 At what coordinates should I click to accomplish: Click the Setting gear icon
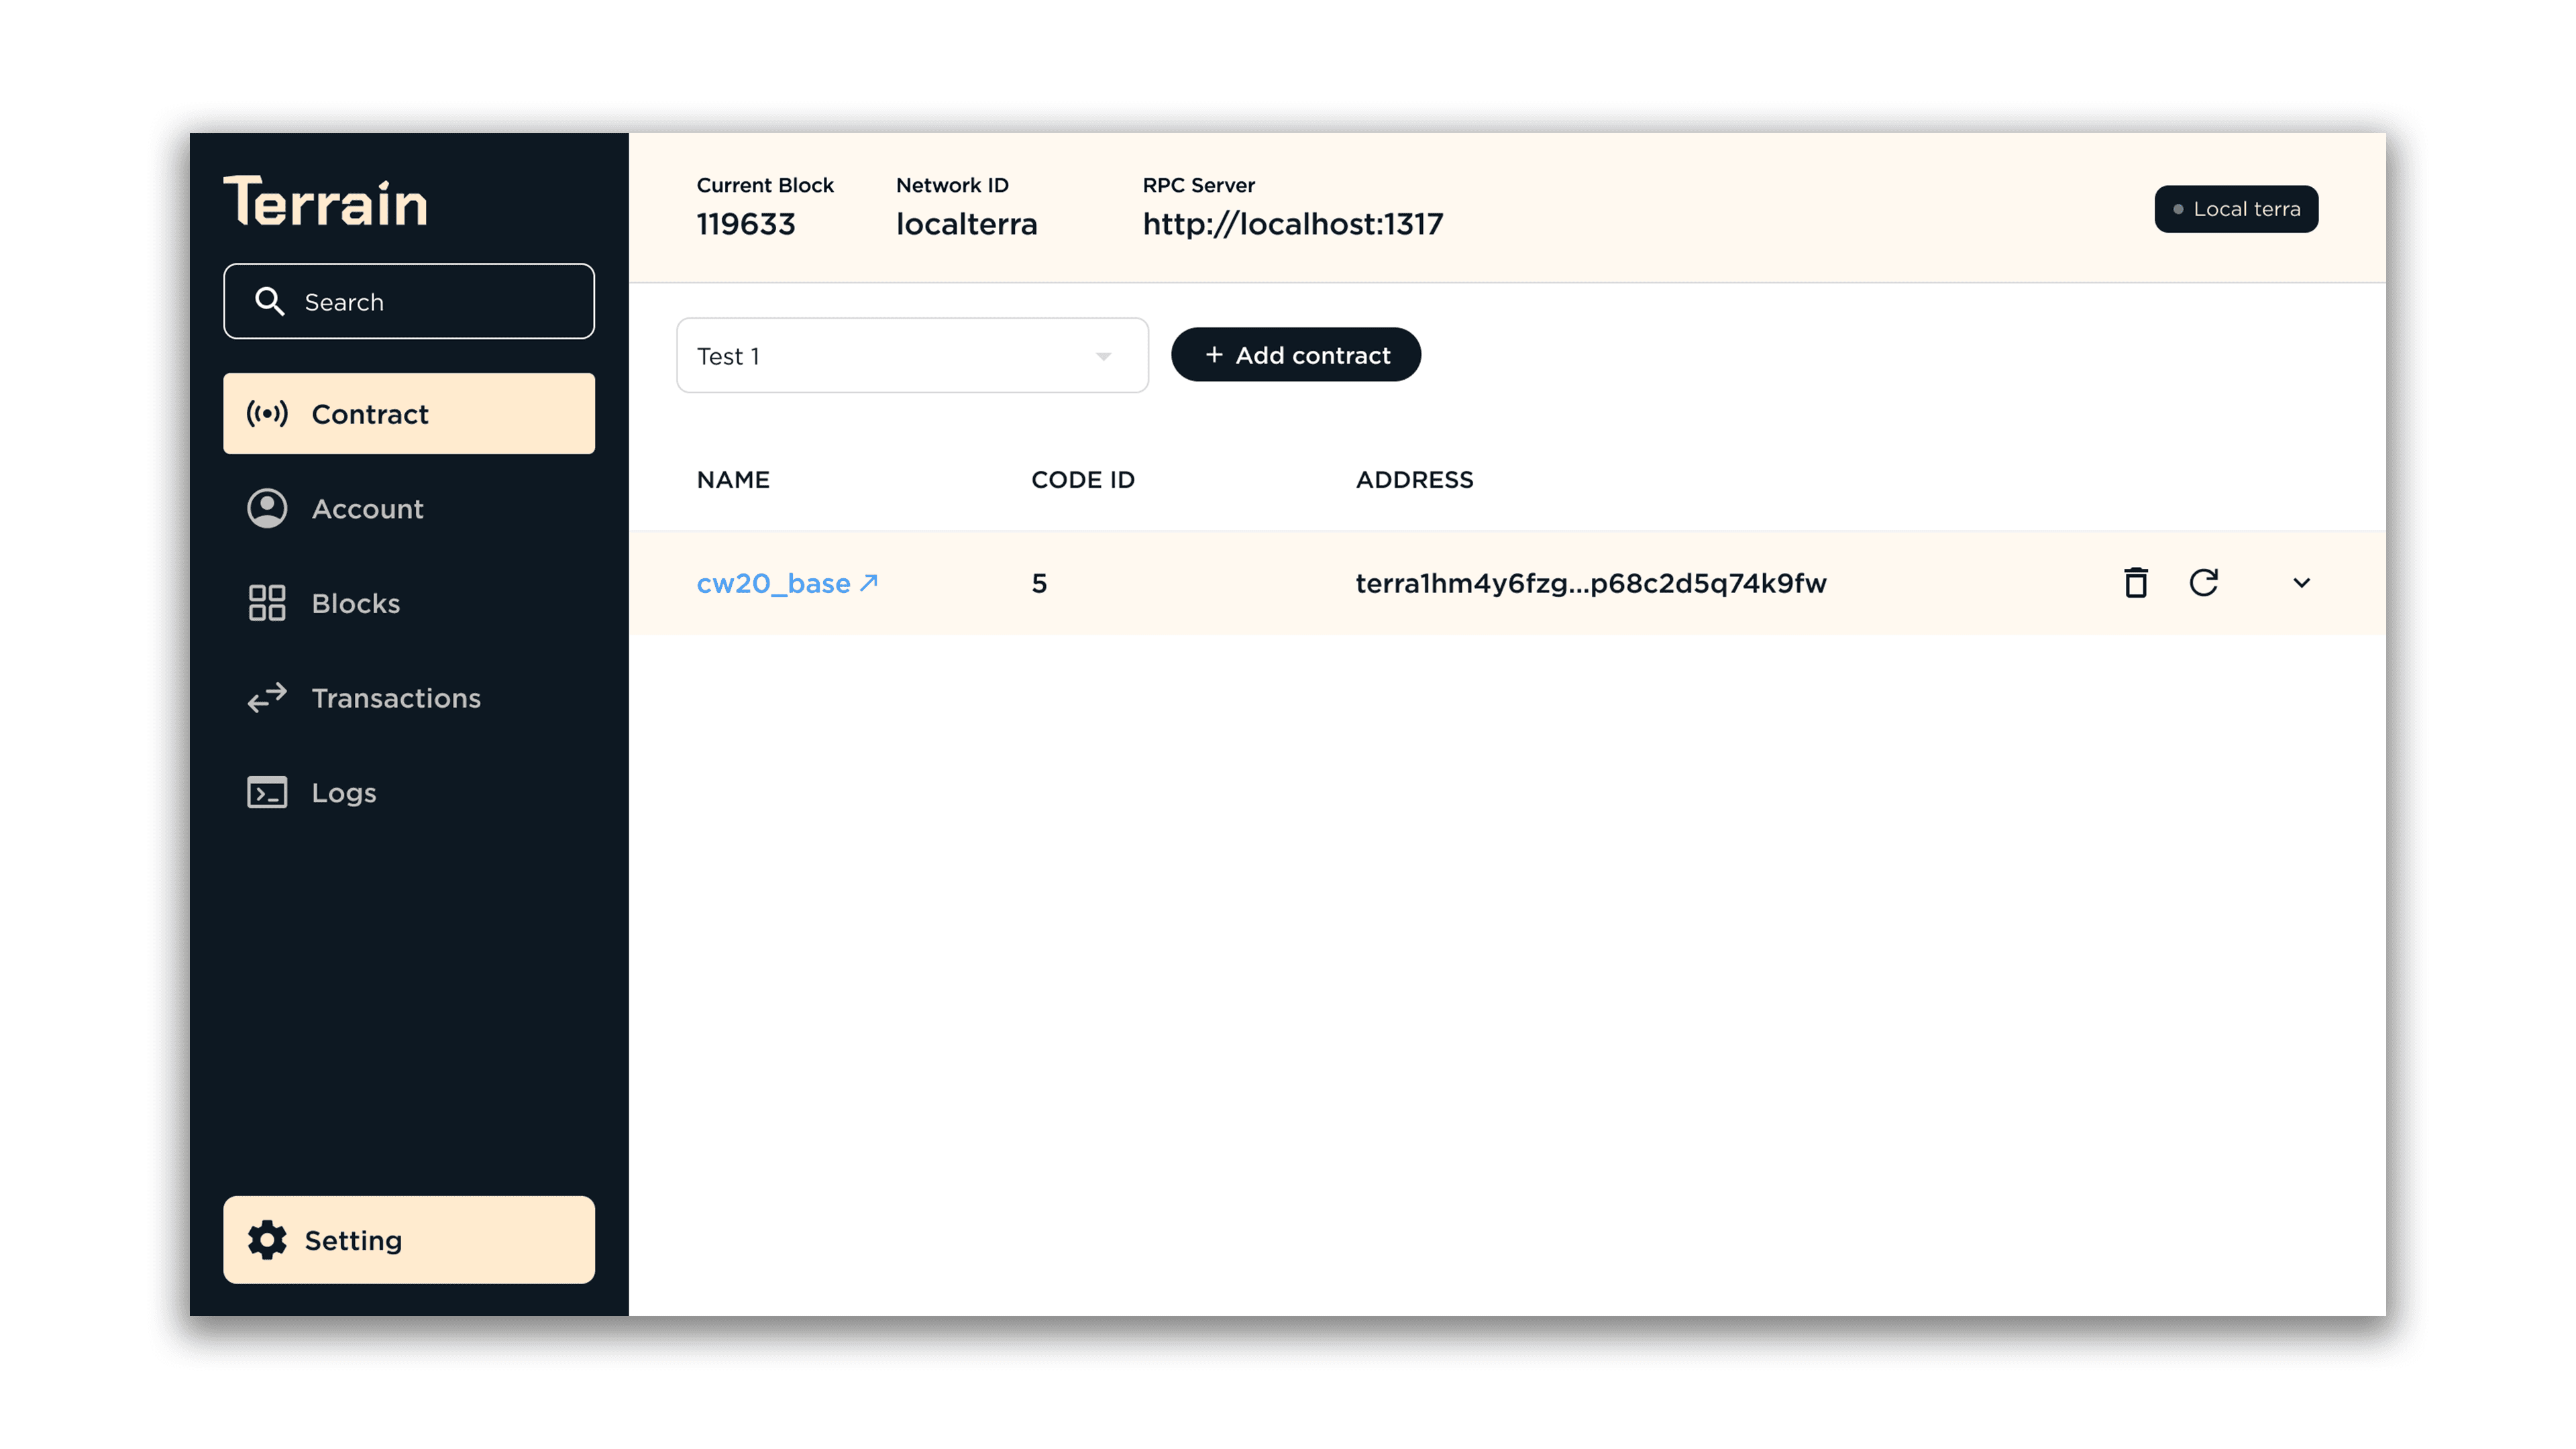267,1239
